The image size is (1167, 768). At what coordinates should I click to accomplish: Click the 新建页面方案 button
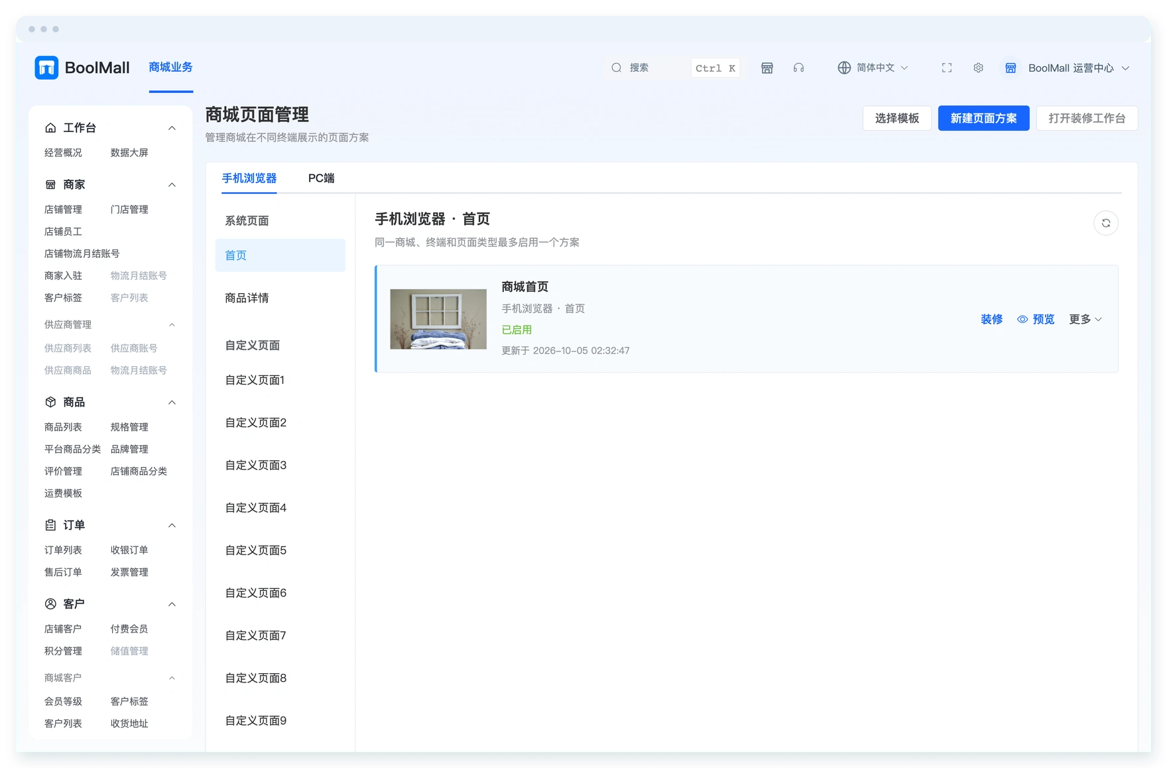coord(983,118)
